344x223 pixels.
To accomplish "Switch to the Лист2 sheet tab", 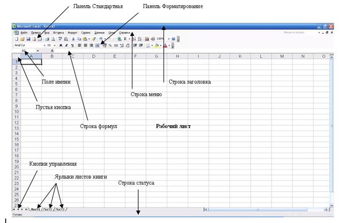I will click(x=48, y=209).
